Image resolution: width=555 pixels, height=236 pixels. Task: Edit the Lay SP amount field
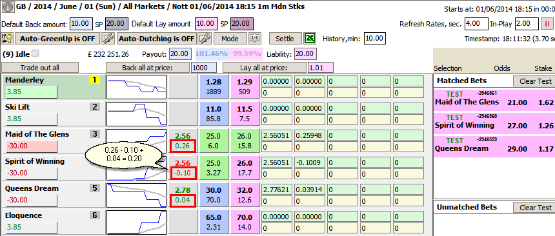click(242, 24)
